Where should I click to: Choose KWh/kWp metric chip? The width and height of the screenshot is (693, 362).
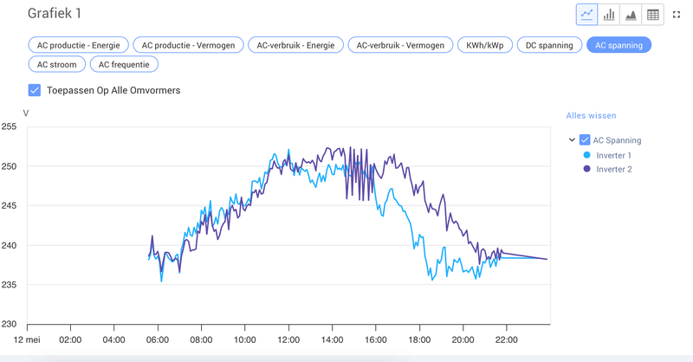(x=484, y=45)
